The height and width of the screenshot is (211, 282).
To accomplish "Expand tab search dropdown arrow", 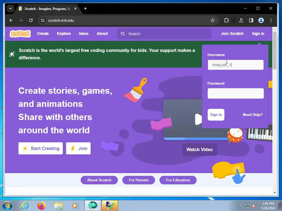I will pyautogui.click(x=10, y=9).
